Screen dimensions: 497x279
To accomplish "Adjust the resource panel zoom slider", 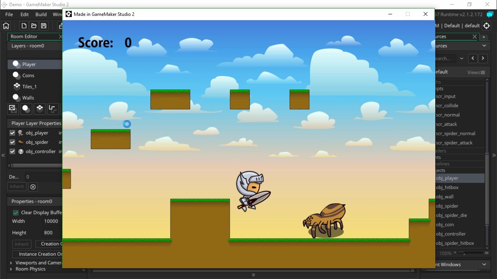I will click(463, 253).
